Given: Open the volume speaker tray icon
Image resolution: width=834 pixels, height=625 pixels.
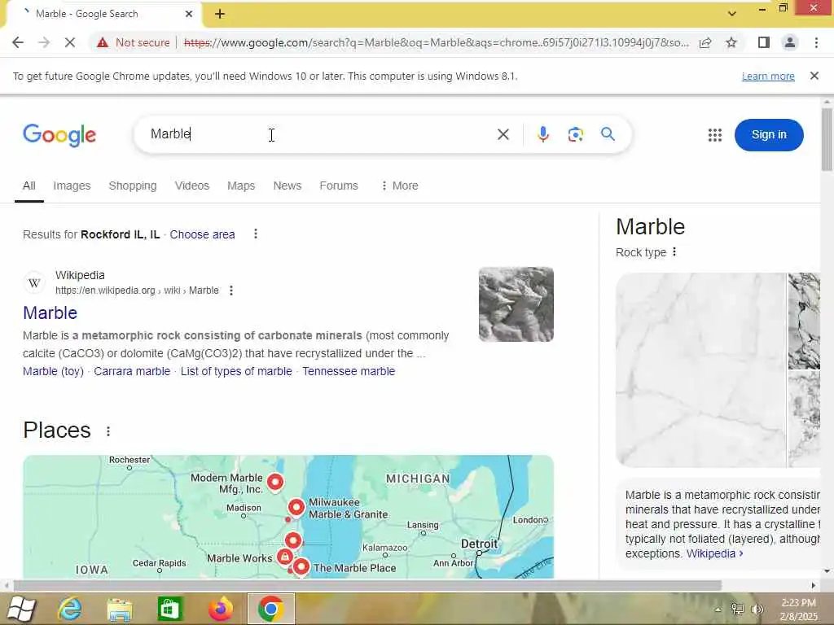Looking at the screenshot, I should pyautogui.click(x=757, y=610).
